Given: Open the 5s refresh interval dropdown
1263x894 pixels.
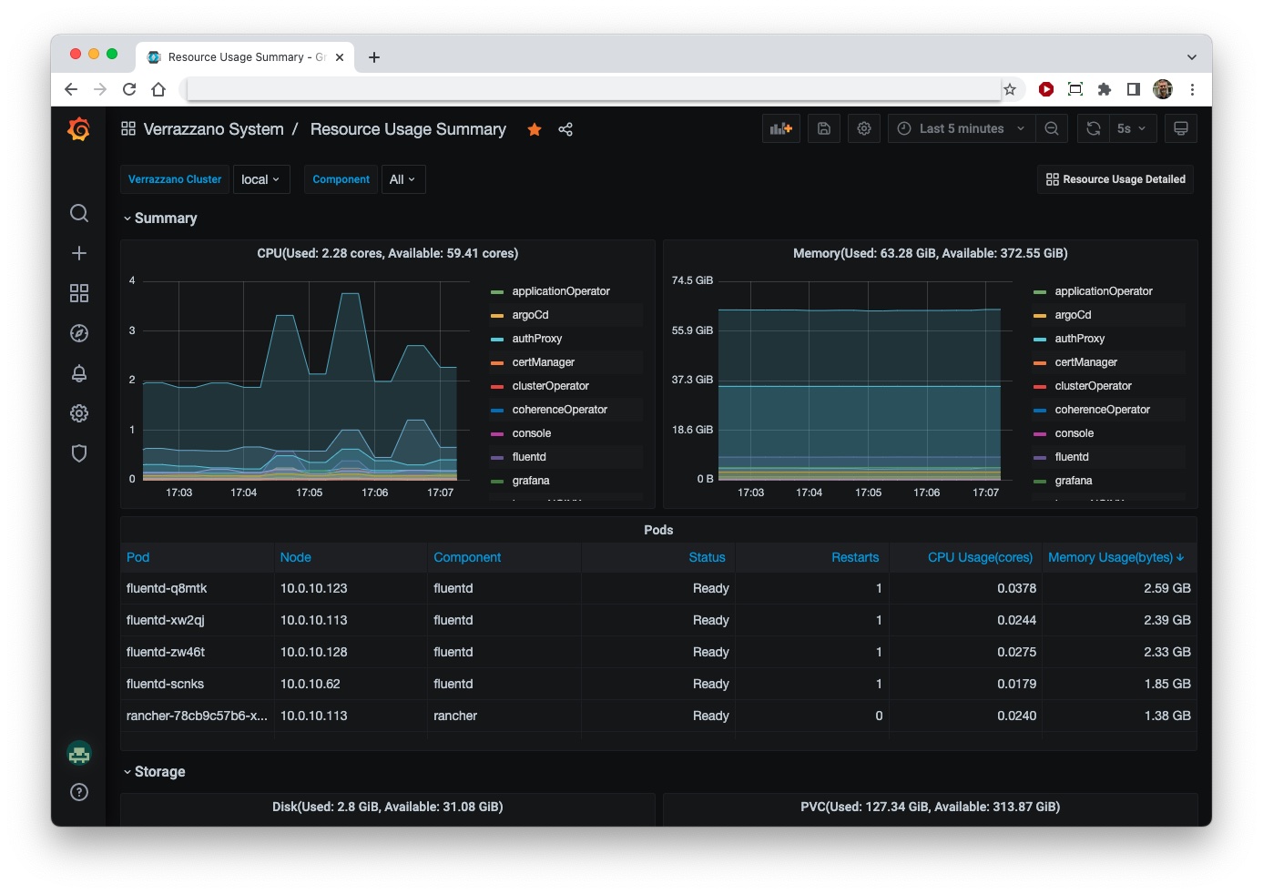Looking at the screenshot, I should coord(1132,128).
